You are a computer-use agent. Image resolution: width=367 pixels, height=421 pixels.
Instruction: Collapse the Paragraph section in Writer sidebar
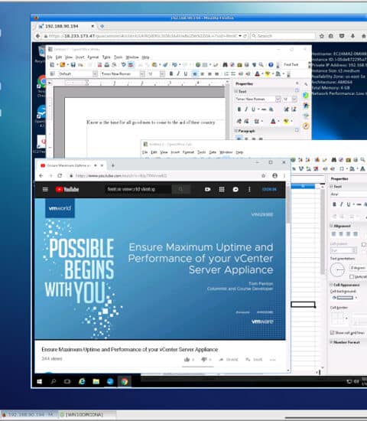point(236,131)
